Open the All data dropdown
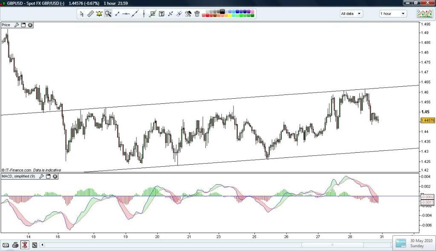436x251 pixels. pyautogui.click(x=351, y=14)
